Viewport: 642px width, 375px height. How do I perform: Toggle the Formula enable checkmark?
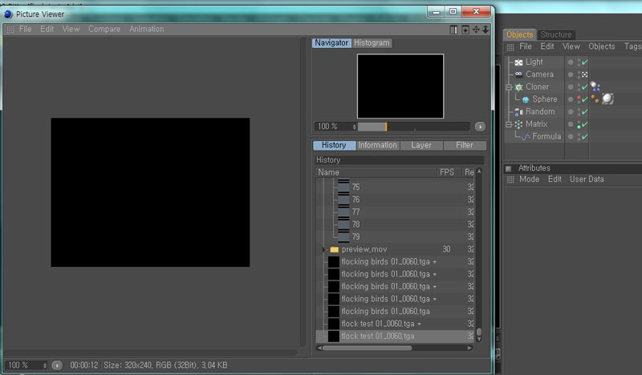[585, 136]
